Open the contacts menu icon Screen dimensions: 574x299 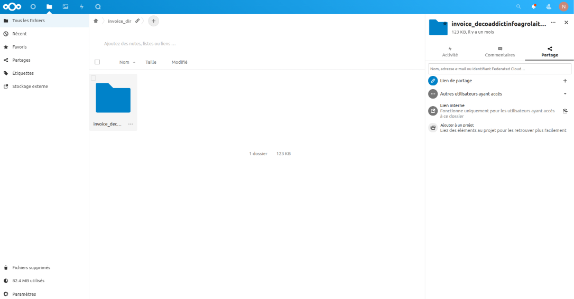click(x=549, y=6)
